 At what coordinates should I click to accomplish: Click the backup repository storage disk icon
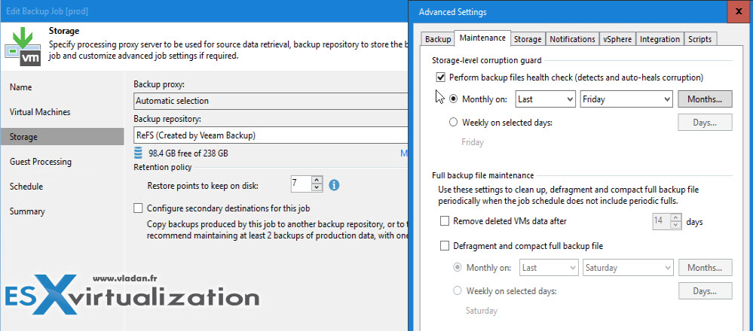point(139,153)
